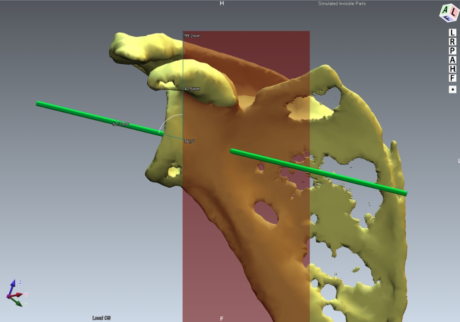The height and width of the screenshot is (322, 460).
Task: Click the H orientation marker at top center of the viewport
Action: coord(222,3)
